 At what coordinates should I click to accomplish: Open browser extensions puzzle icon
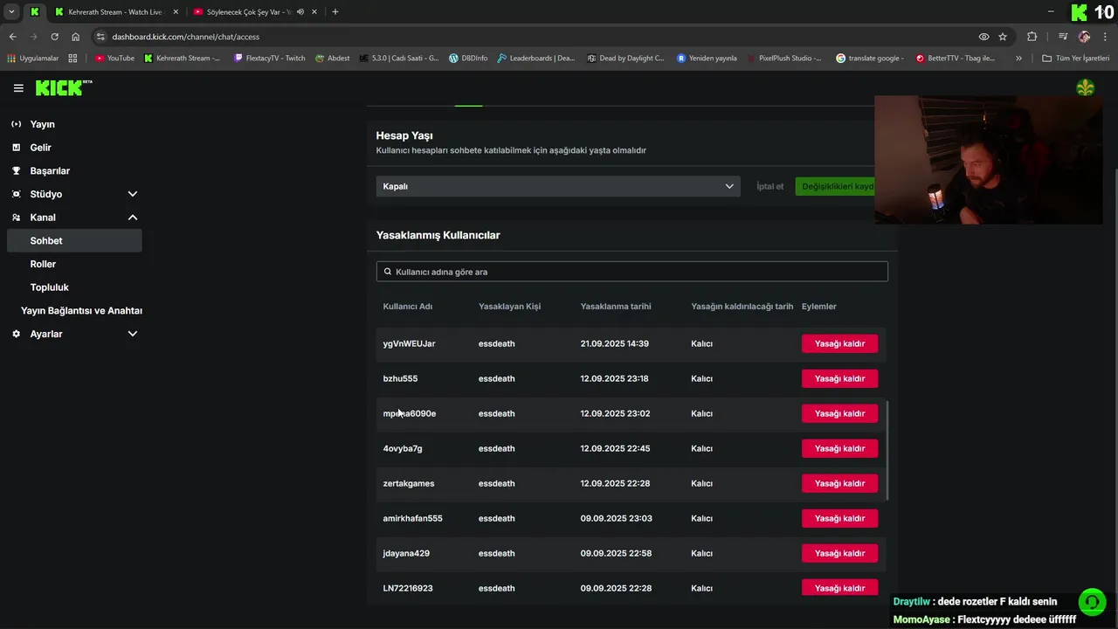[1032, 37]
